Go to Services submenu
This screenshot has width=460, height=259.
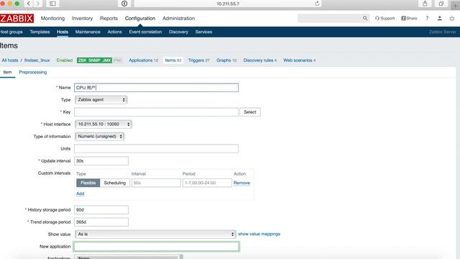203,32
